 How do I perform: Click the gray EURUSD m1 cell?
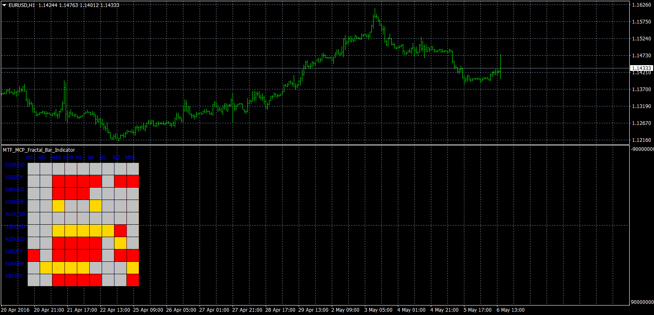34,169
